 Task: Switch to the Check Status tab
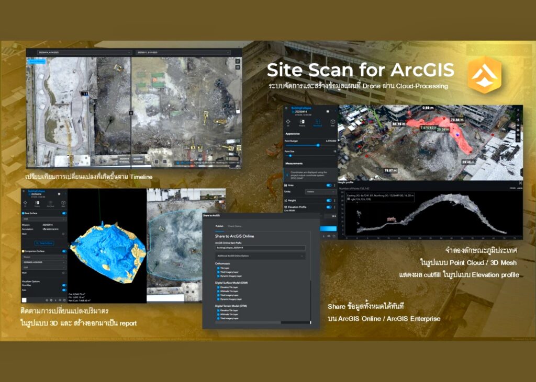click(x=234, y=226)
